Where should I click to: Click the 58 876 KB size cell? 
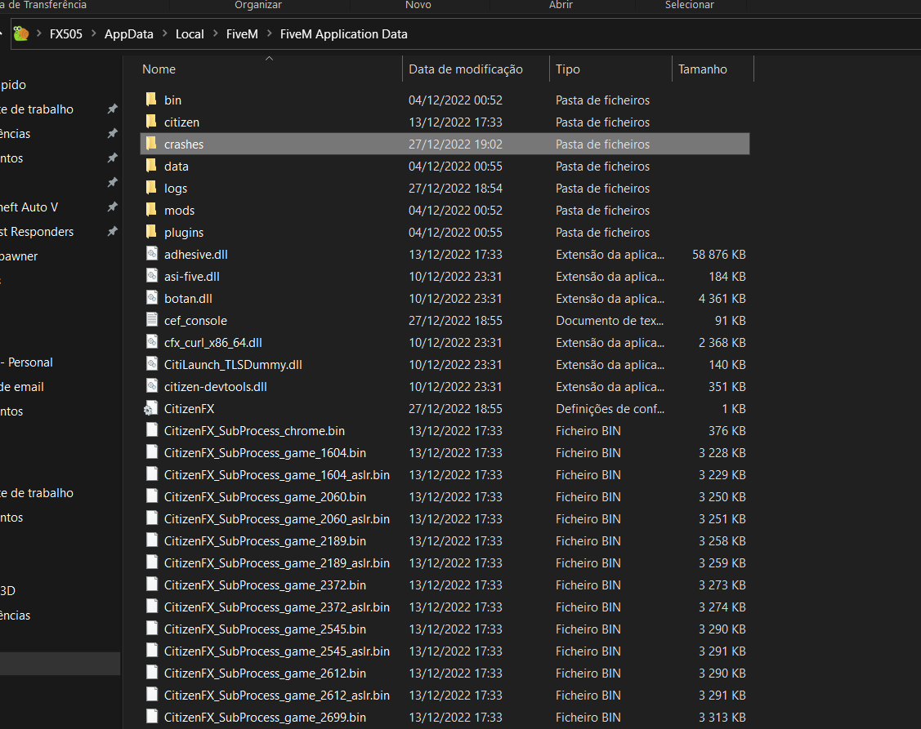point(718,254)
